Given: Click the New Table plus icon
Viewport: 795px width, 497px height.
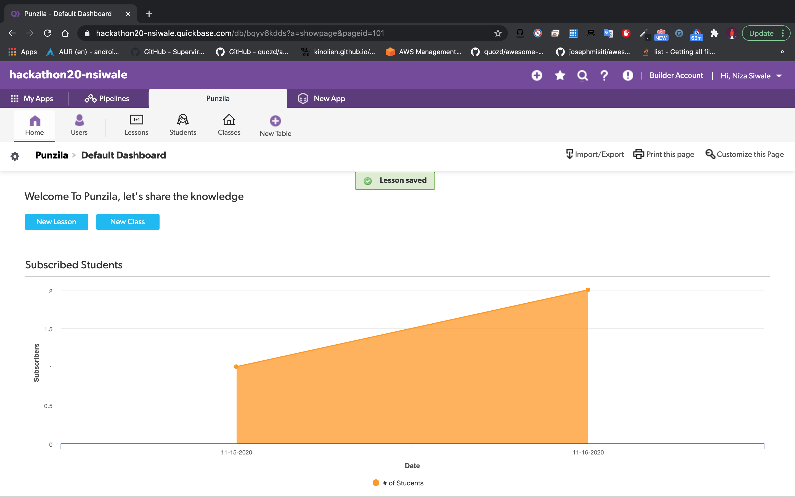Looking at the screenshot, I should point(275,121).
